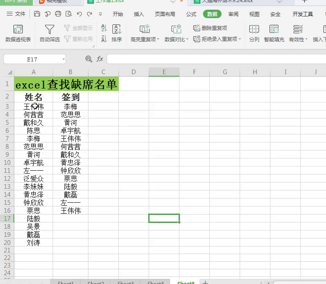This screenshot has width=326, height=284.
Task: Click cell 陆毅 in column B
Action: click(x=70, y=186)
